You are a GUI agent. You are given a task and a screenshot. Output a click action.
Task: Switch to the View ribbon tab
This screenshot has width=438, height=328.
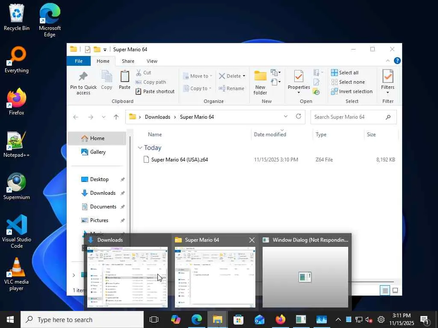[x=152, y=61]
